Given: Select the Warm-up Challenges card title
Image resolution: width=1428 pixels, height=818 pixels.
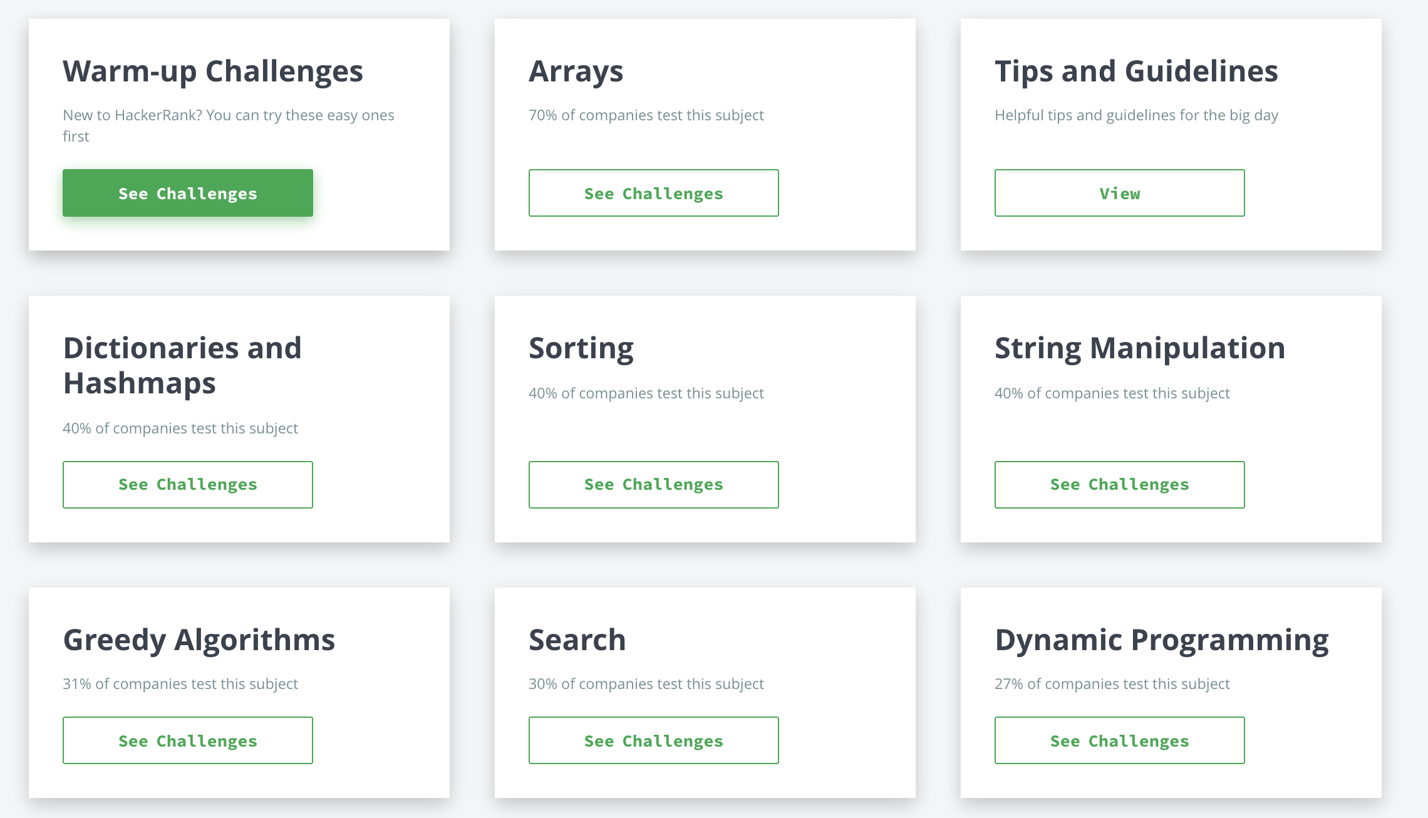Looking at the screenshot, I should tap(213, 71).
